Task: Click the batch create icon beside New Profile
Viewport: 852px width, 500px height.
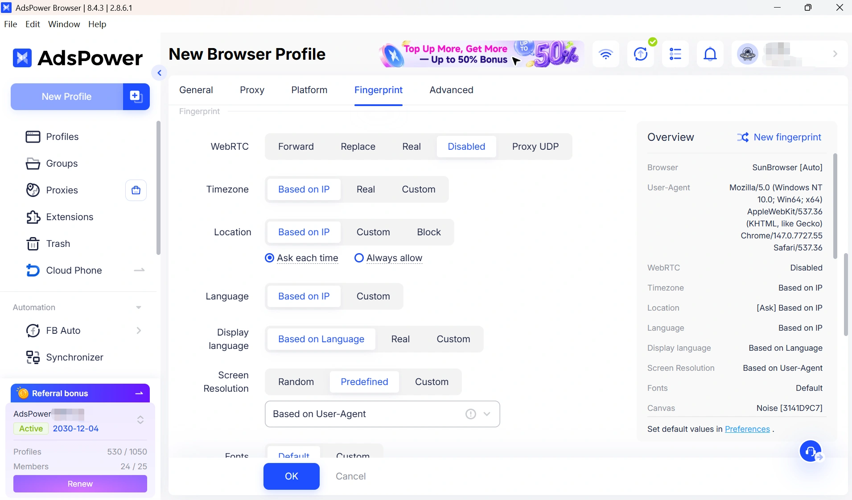Action: [136, 96]
